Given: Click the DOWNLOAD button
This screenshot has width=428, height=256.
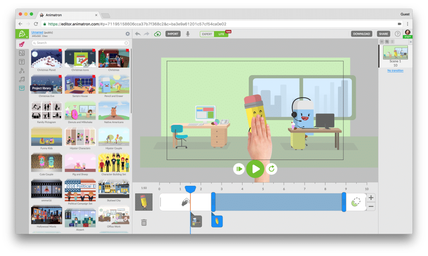Looking at the screenshot, I should [362, 34].
